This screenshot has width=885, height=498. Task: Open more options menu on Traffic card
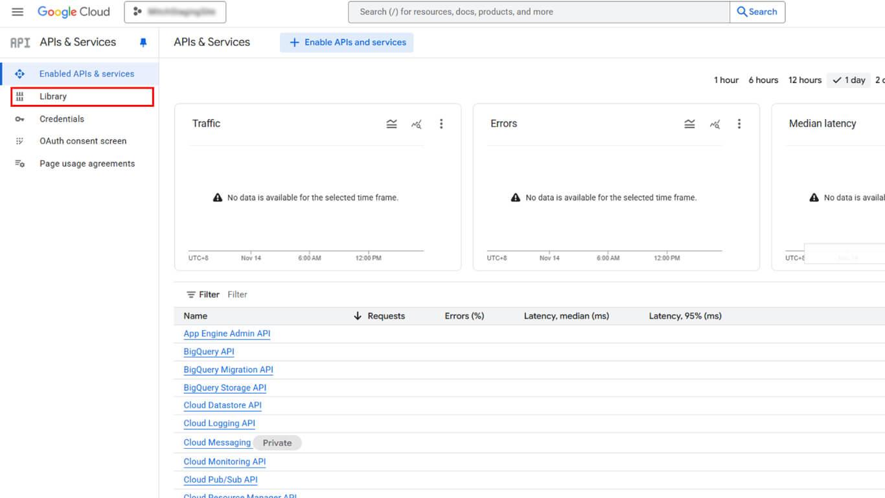[441, 124]
